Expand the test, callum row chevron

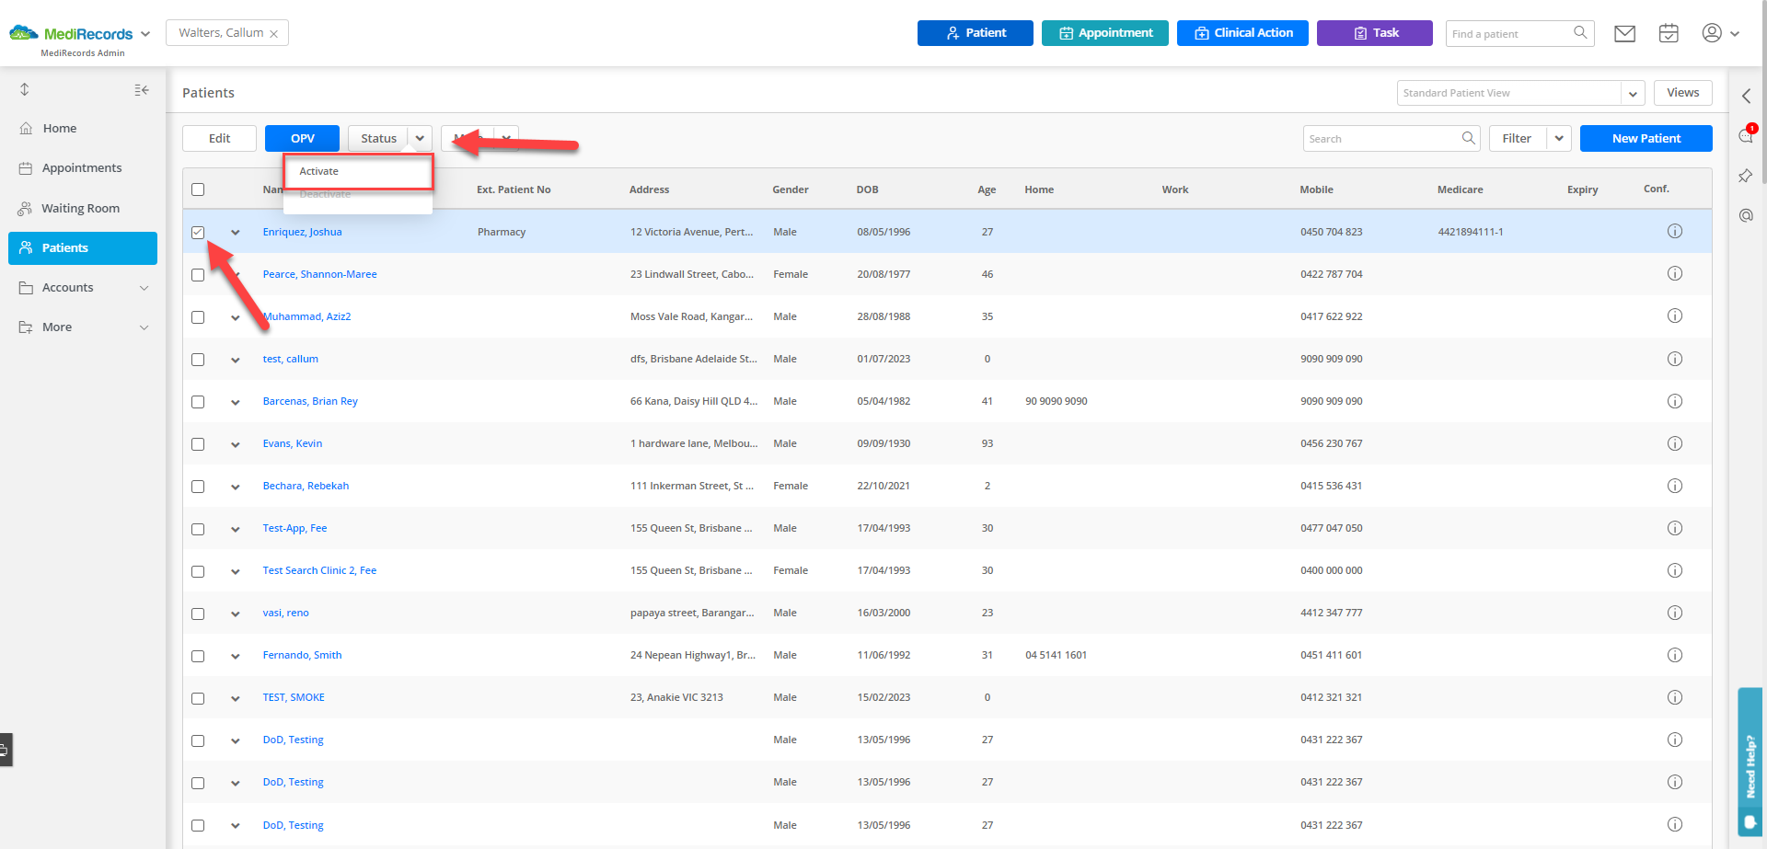tap(236, 361)
